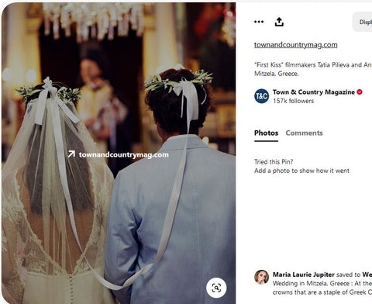Screen dimensions: 372x304
Task: Click the 157k followers text
Action: coord(293,101)
